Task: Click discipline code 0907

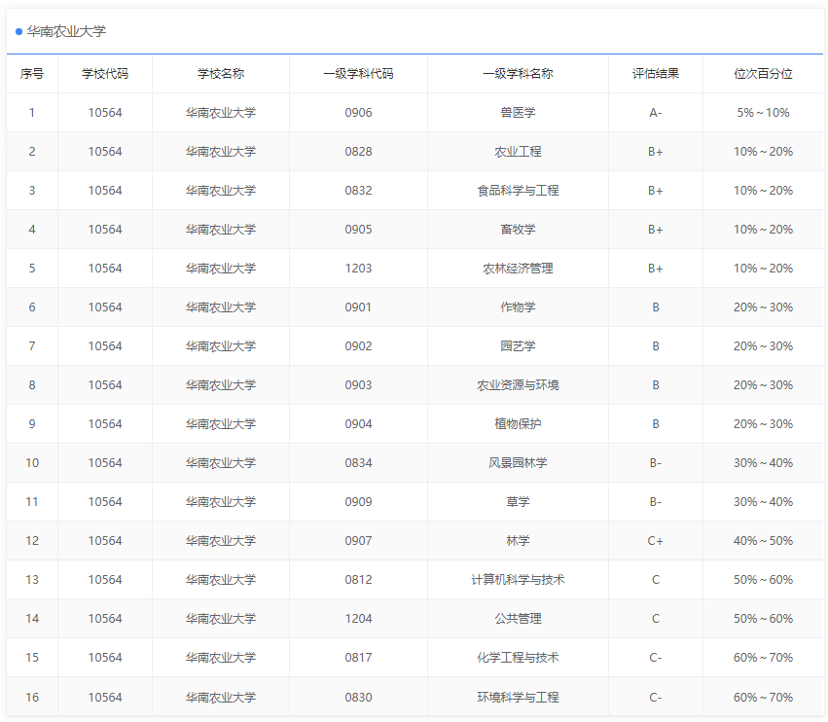Action: pyautogui.click(x=359, y=541)
